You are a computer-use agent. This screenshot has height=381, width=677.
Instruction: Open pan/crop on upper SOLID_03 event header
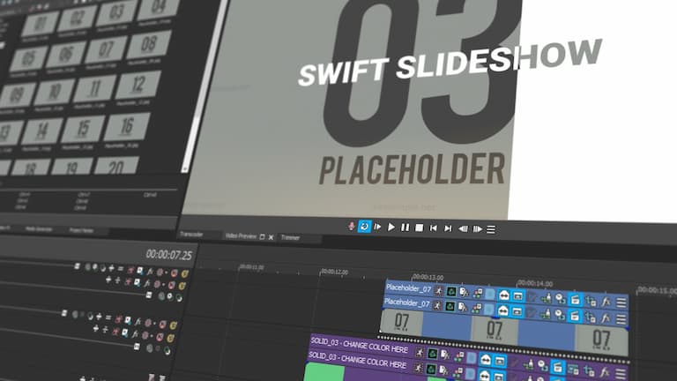(420, 353)
